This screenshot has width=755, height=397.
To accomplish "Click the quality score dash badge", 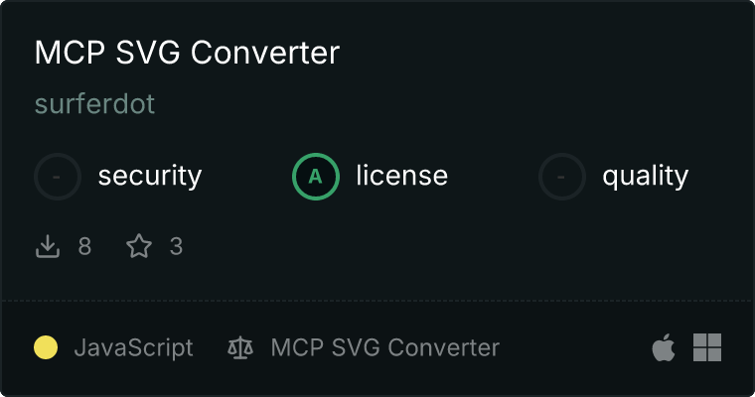I will tap(562, 177).
